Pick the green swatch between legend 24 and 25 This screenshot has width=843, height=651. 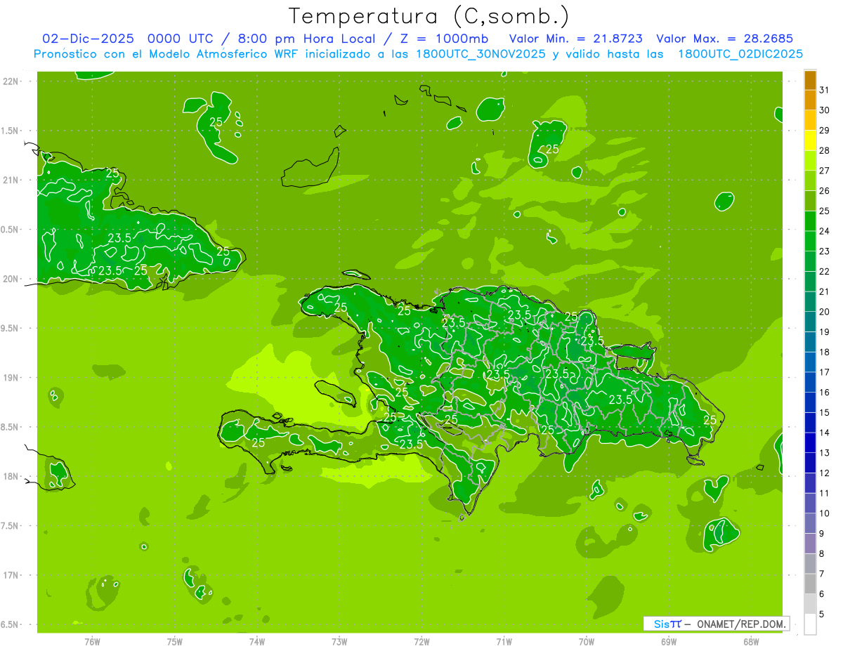(810, 221)
